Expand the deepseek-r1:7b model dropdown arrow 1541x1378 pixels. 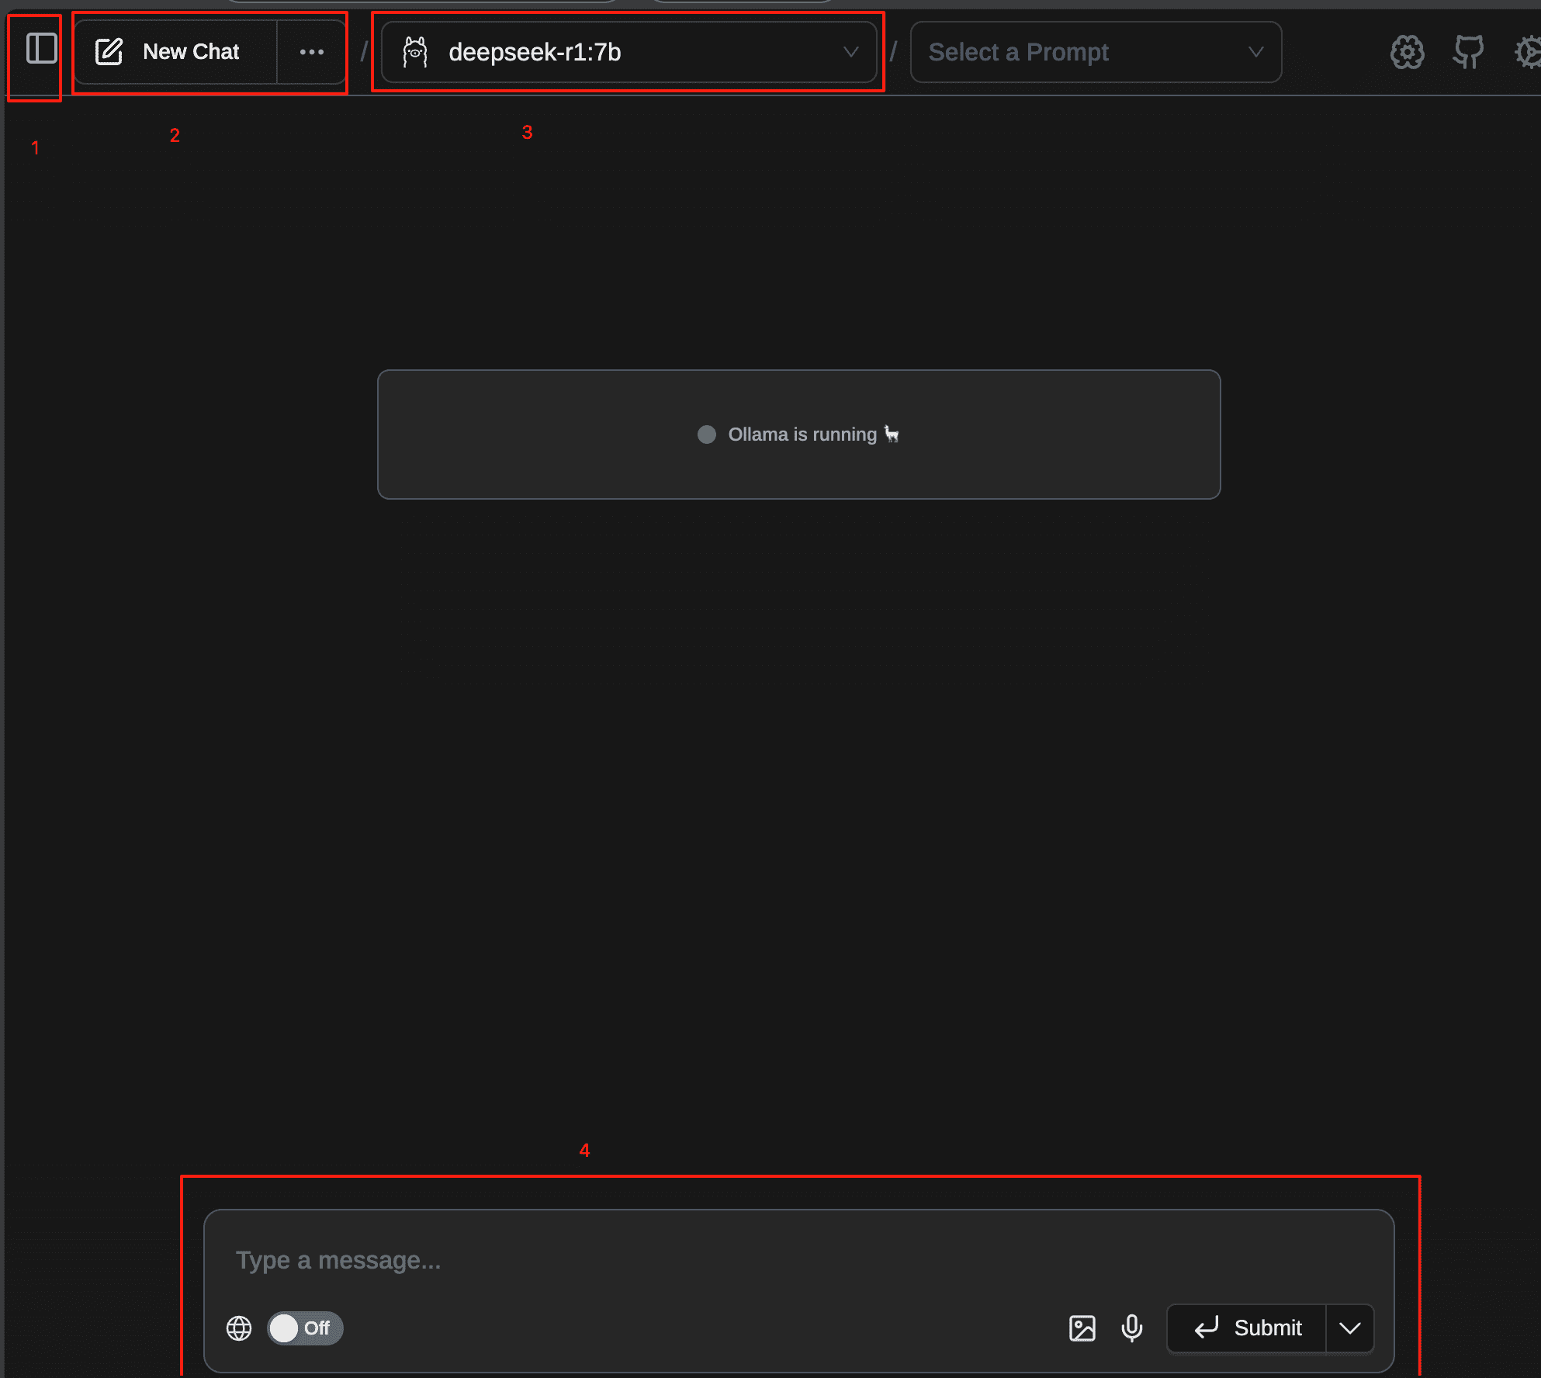pyautogui.click(x=850, y=52)
